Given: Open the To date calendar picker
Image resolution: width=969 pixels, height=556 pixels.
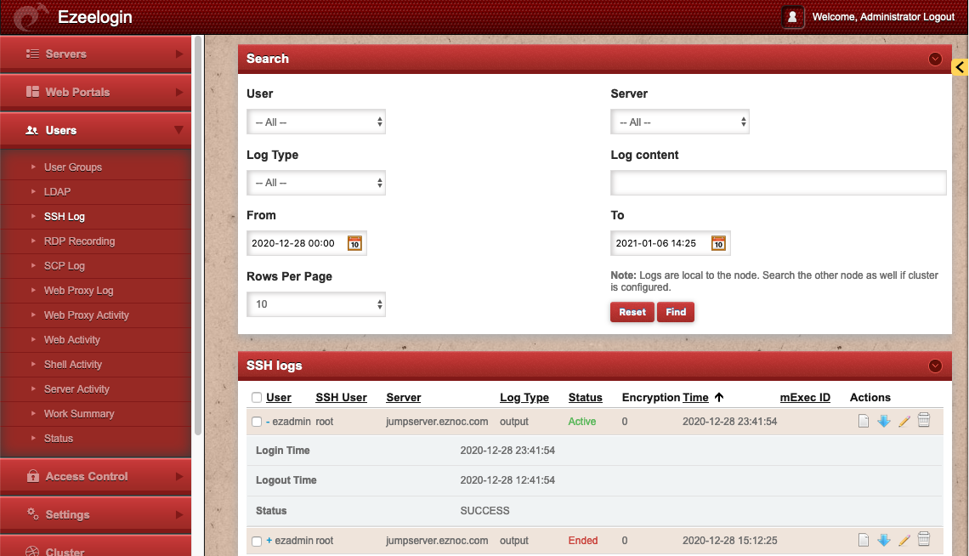Looking at the screenshot, I should coord(718,243).
